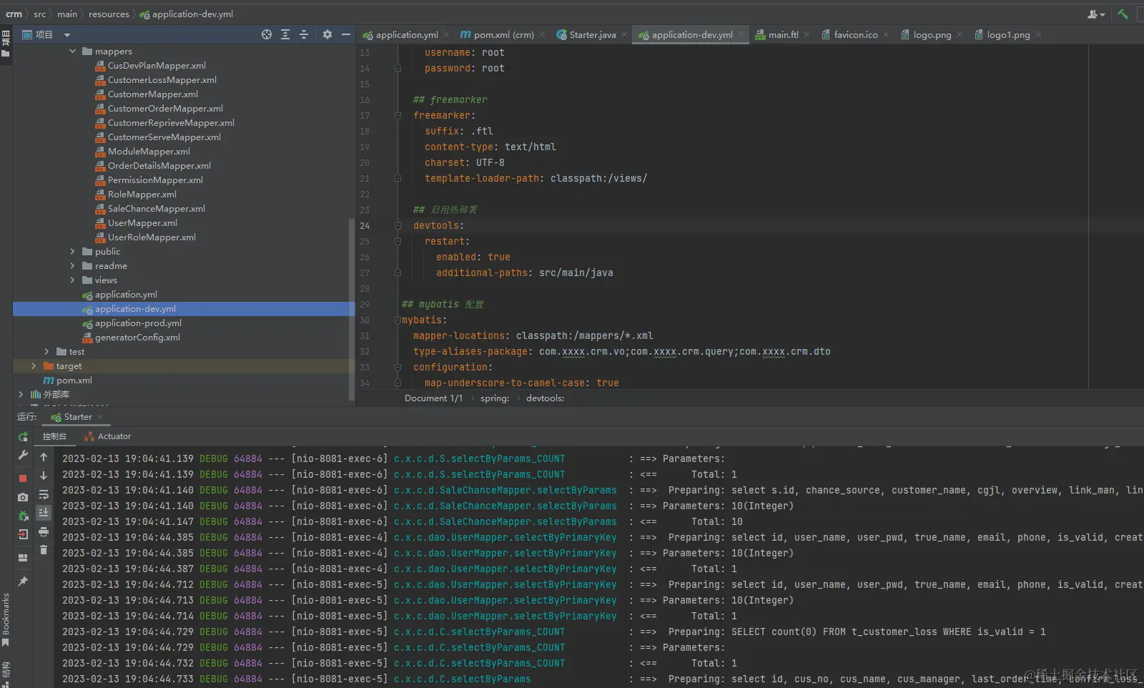Click locate opened file crosshair icon
The height and width of the screenshot is (688, 1144).
267,34
